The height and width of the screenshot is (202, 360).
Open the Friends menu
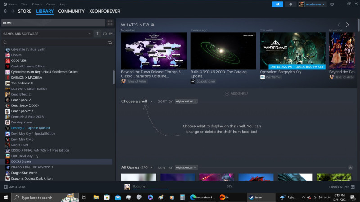(37, 4)
